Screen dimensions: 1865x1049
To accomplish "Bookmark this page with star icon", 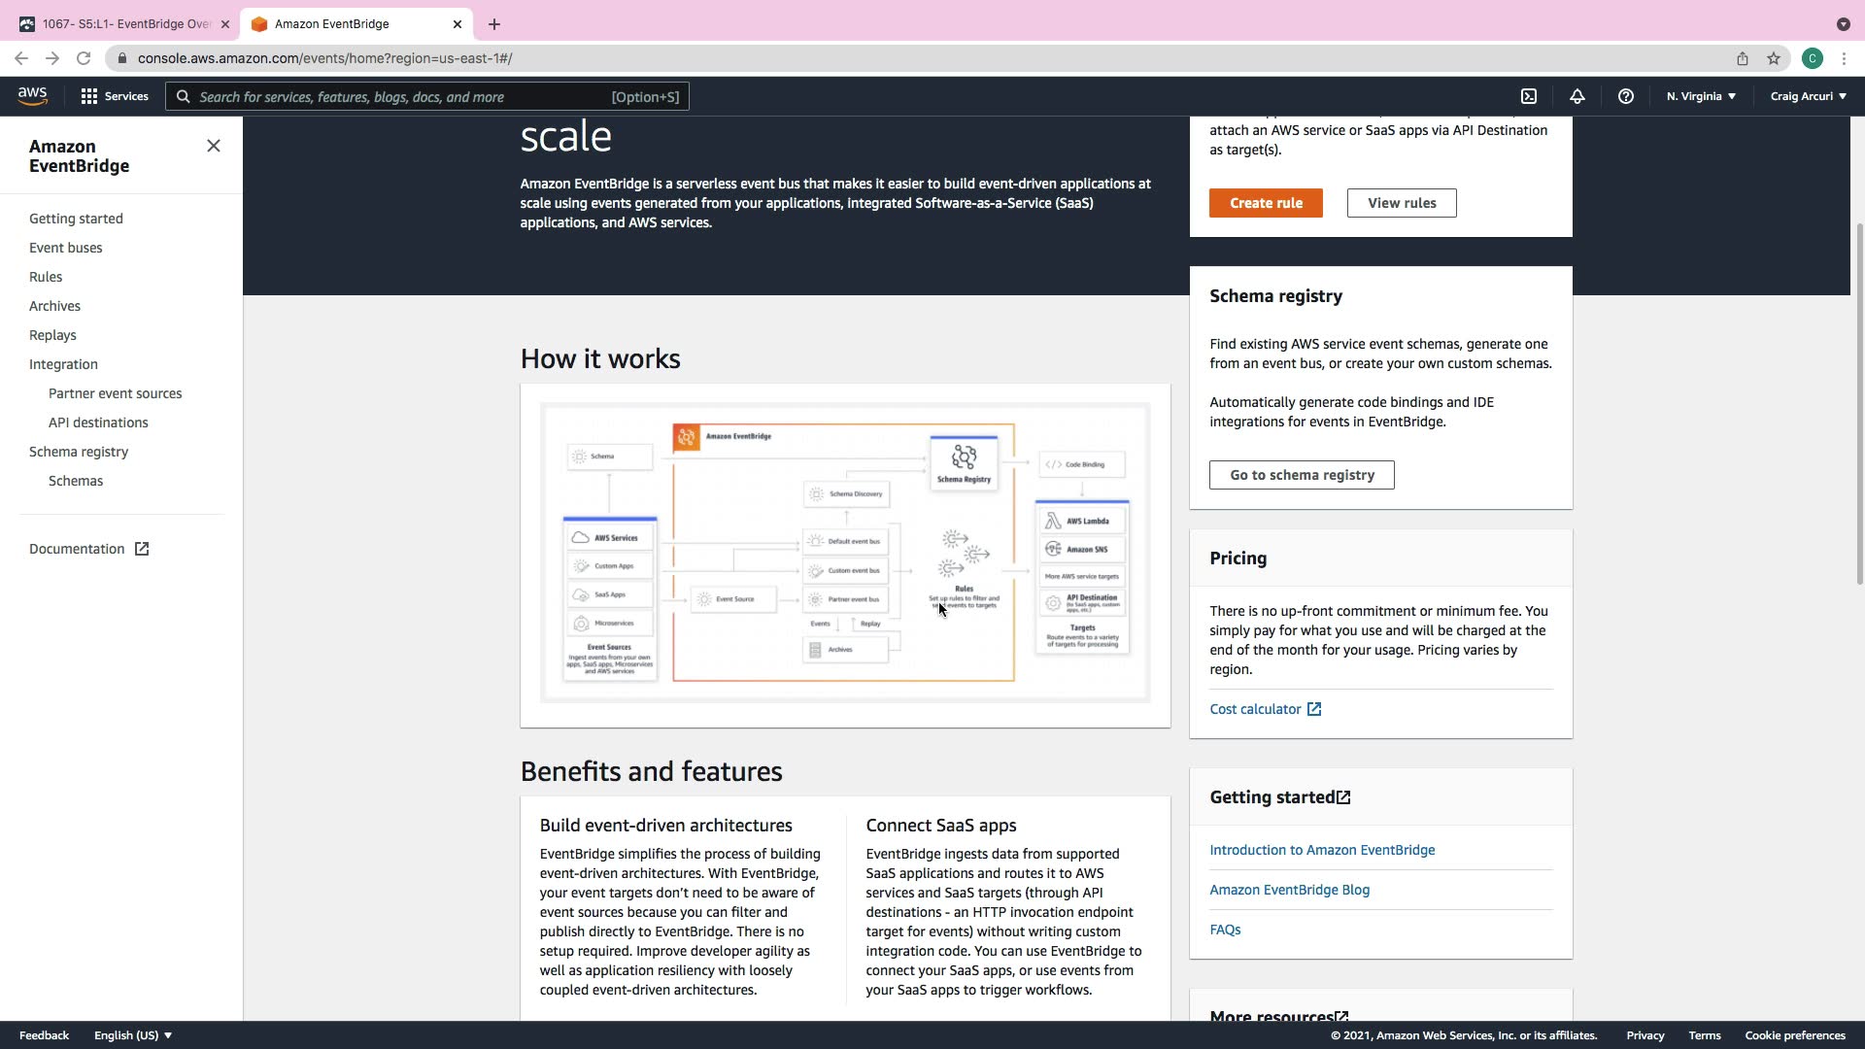I will click(x=1774, y=58).
